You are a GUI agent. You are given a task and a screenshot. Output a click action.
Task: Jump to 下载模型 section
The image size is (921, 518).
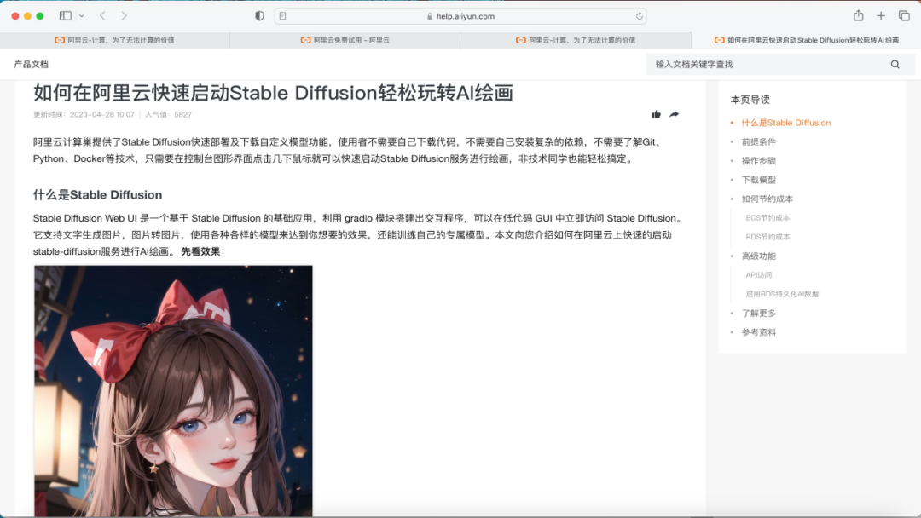point(758,180)
